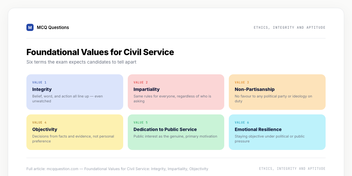Select the Integrity value card

(x=75, y=92)
